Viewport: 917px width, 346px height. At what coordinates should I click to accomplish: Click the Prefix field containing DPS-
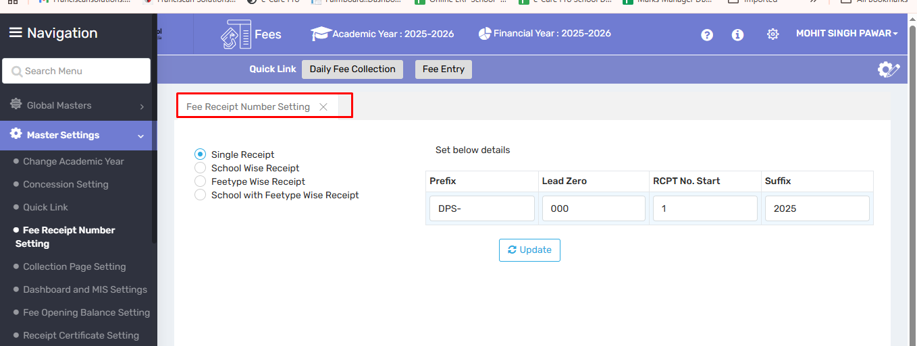[482, 208]
